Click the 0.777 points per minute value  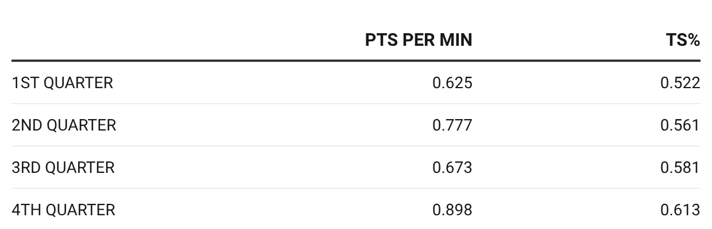452,125
